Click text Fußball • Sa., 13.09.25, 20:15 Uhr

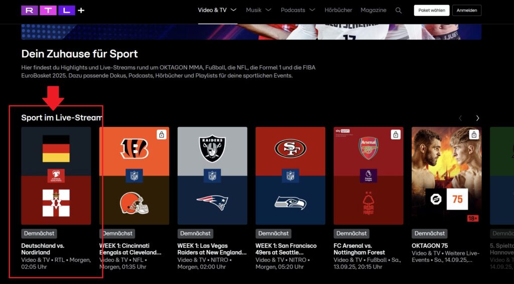(367, 263)
